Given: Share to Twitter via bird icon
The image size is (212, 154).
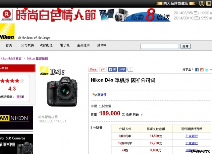Looking at the screenshot, I should pyautogui.click(x=207, y=70).
